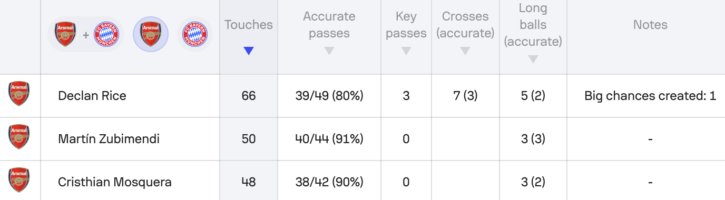Sort by Accurate passes arrow
725x200 pixels.
(x=329, y=51)
